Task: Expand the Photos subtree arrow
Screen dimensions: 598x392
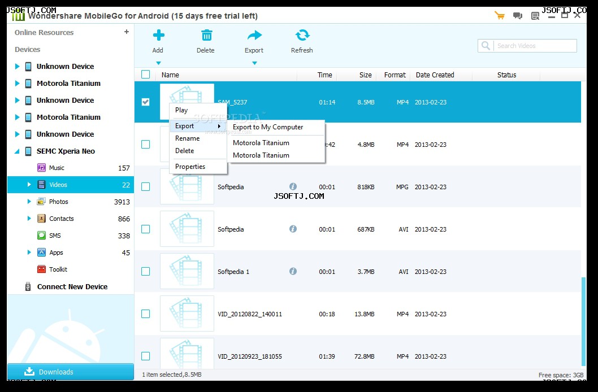Action: point(29,202)
